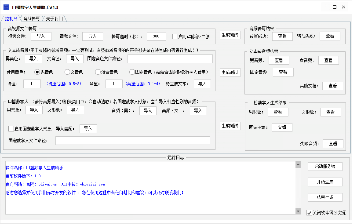Maximize the application window

(334, 7)
